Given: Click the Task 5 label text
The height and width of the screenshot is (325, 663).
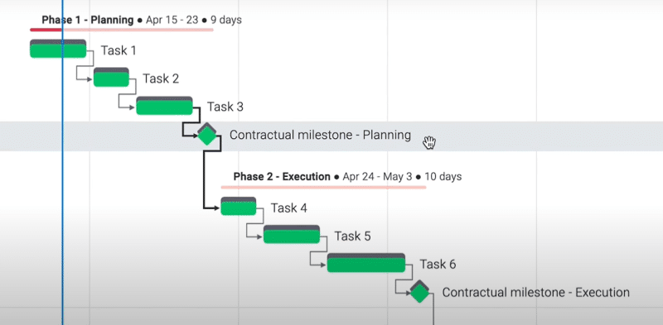Looking at the screenshot, I should tap(353, 236).
